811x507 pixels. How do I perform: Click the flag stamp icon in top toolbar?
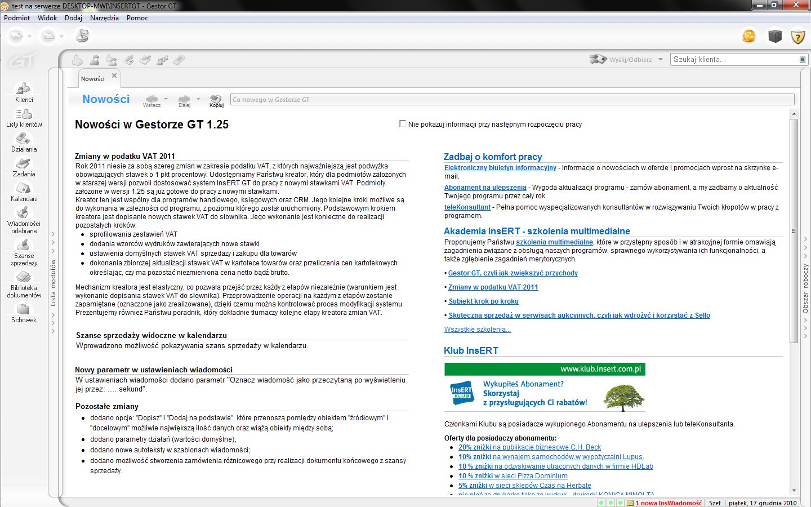[82, 36]
